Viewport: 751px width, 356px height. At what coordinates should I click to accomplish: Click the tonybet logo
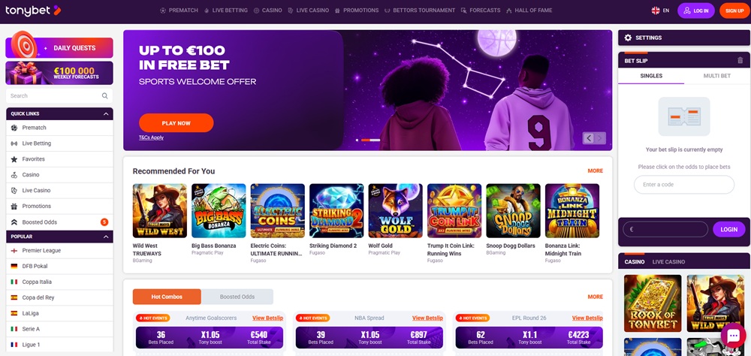33,10
